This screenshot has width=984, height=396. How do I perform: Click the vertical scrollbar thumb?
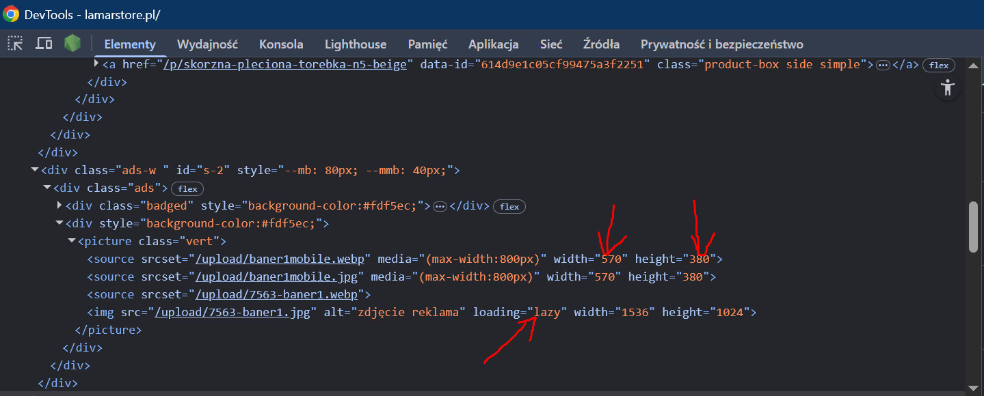click(x=974, y=225)
